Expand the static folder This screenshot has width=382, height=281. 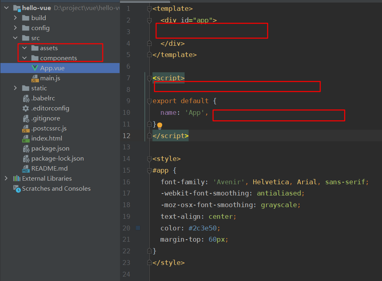pos(15,88)
